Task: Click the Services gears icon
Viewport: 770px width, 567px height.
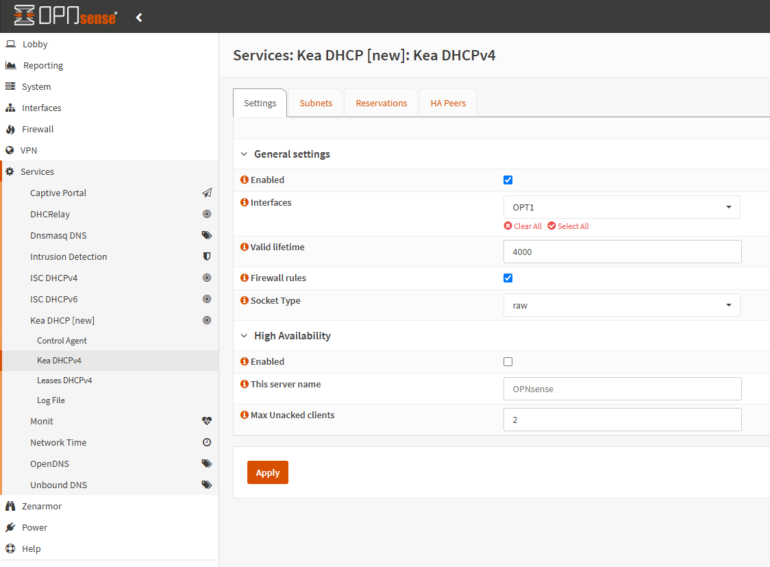Action: coord(10,171)
